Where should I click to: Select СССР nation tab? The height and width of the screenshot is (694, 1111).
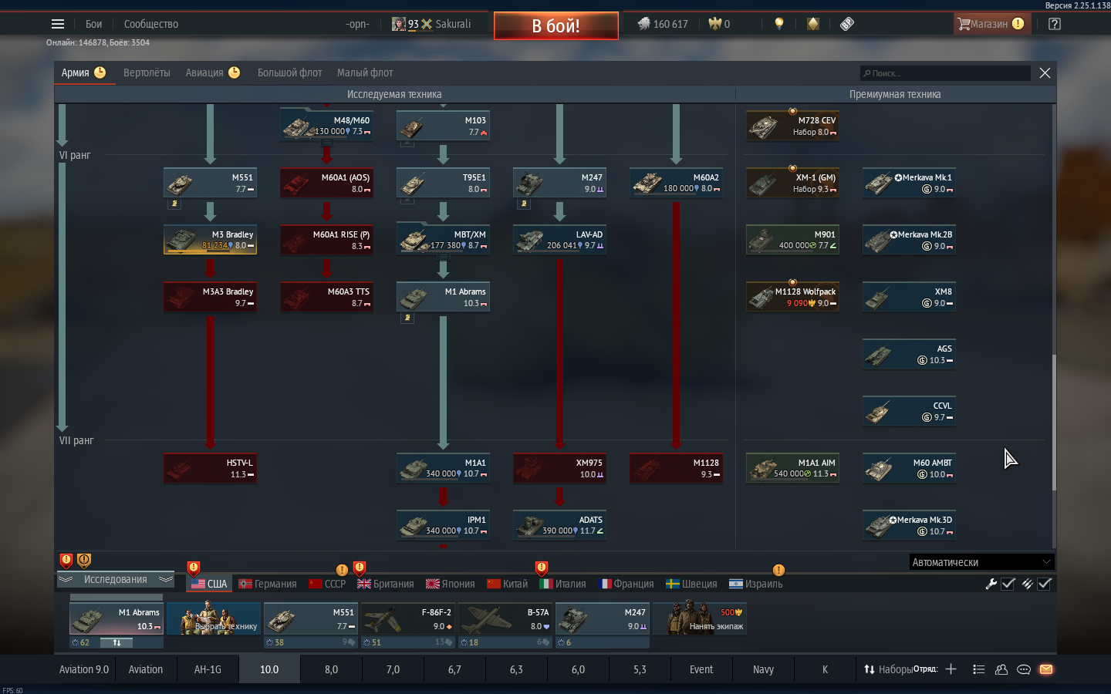[x=327, y=584]
